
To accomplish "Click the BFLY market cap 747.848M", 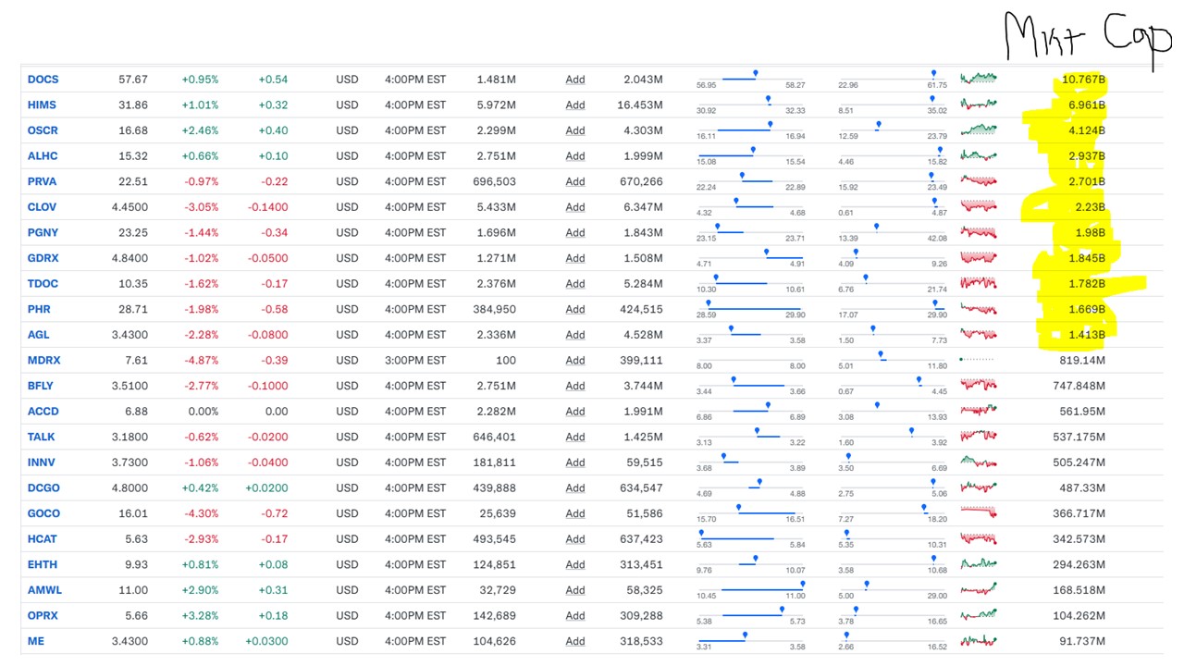I will [x=1079, y=386].
